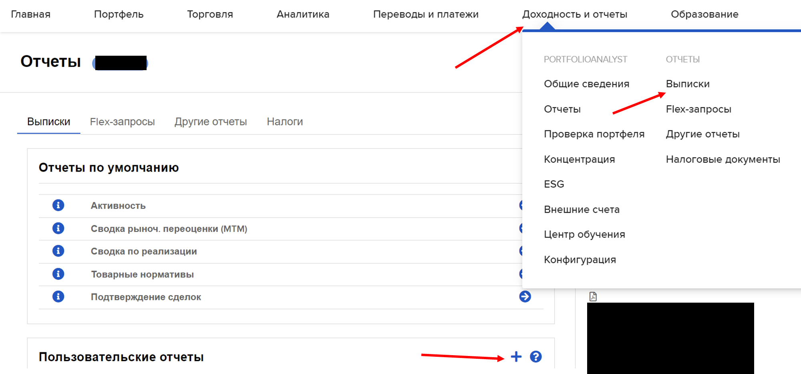Open the Портфель menu
Screen dimensions: 801x374
click(x=119, y=14)
